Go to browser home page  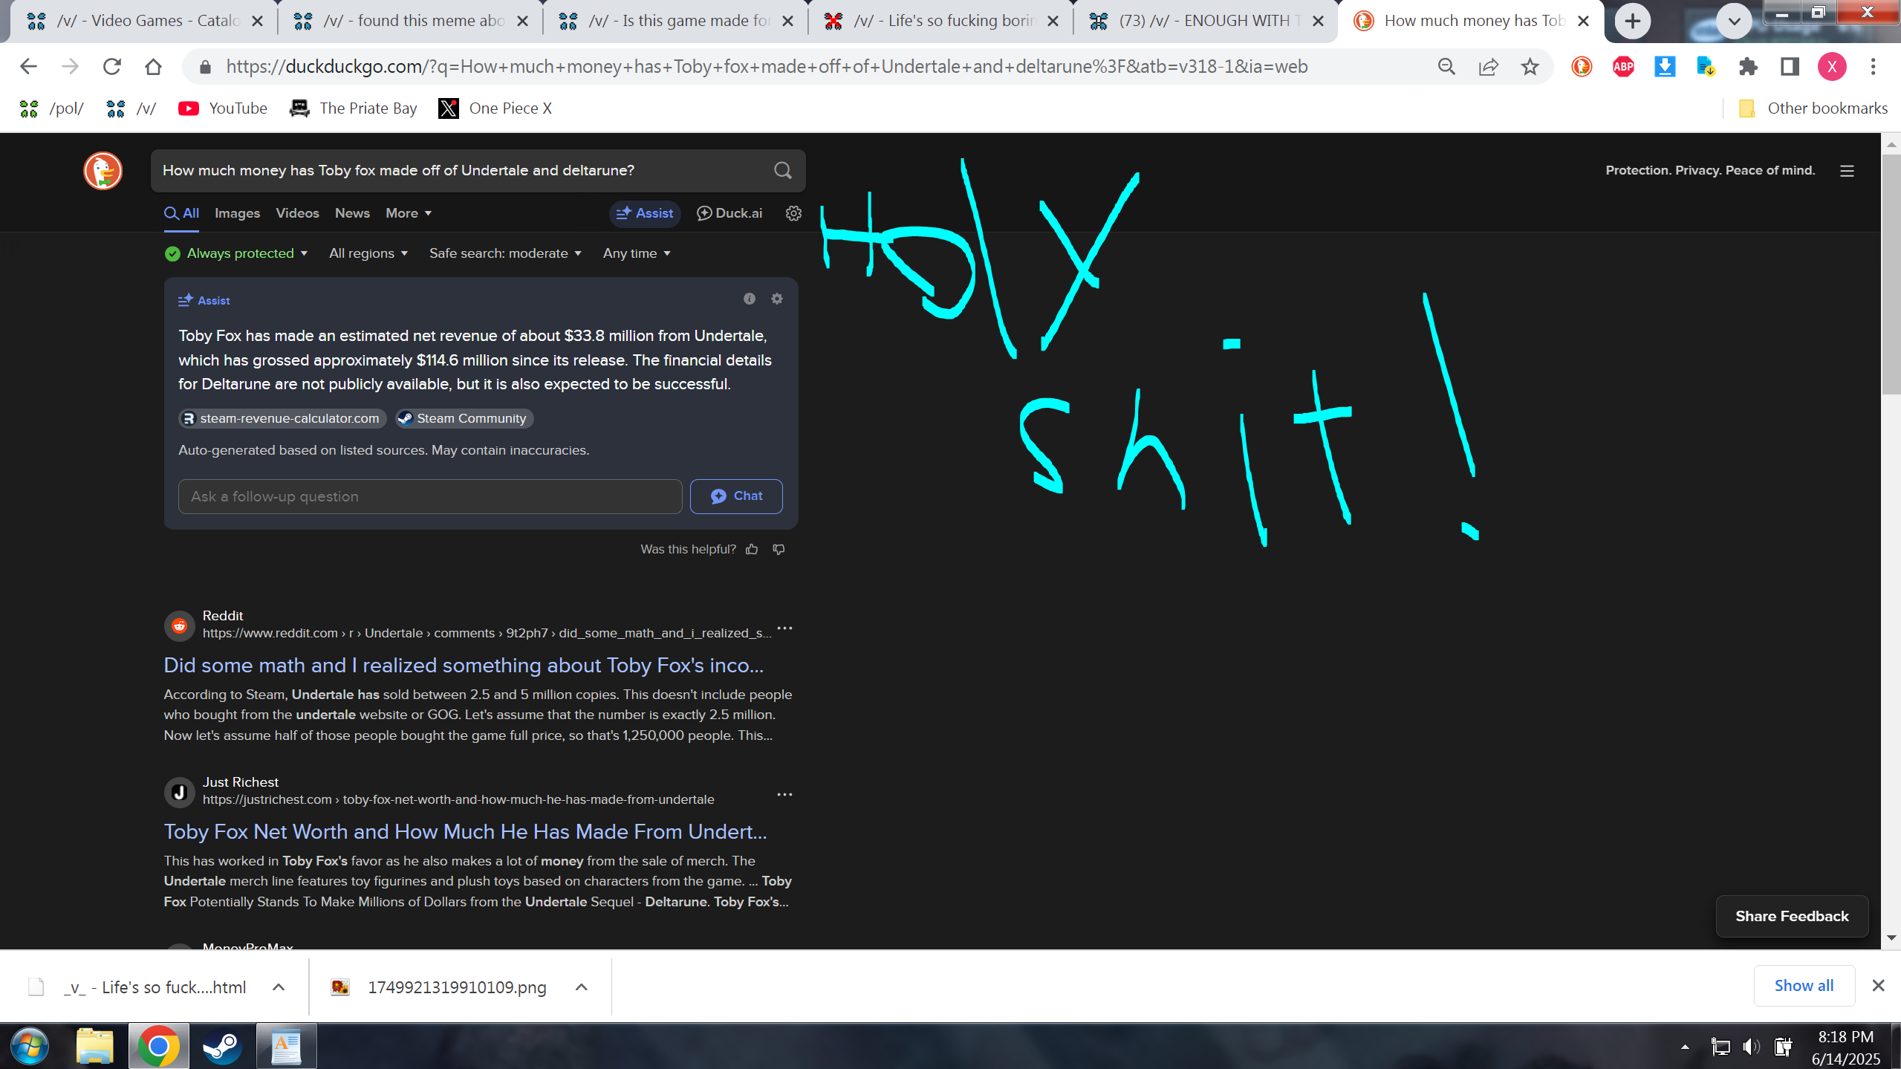[154, 67]
